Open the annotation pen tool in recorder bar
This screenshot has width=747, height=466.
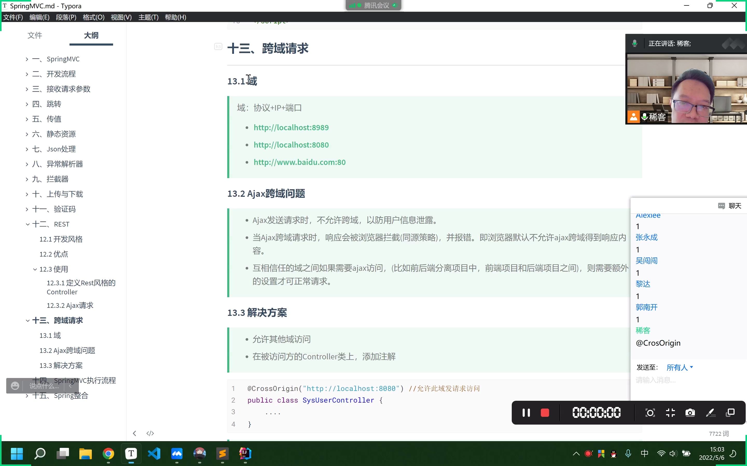point(711,413)
